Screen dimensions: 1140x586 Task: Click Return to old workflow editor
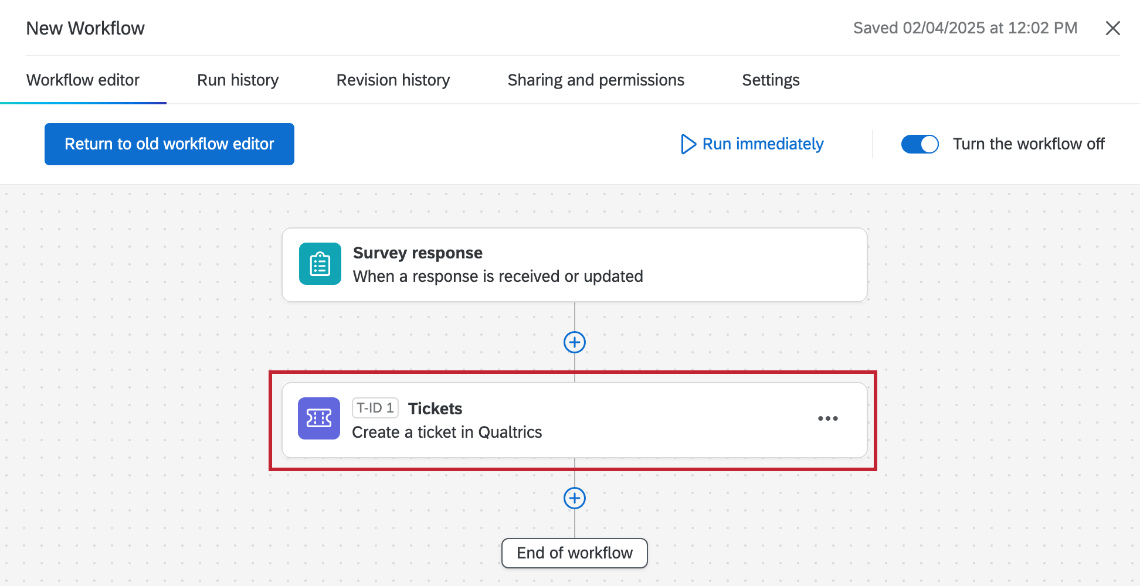click(x=169, y=144)
